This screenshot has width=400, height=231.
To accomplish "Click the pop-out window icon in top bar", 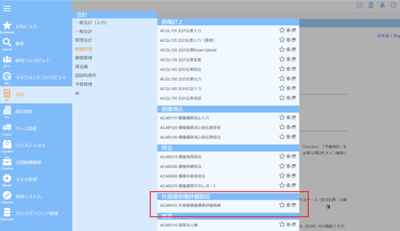I will [359, 5].
